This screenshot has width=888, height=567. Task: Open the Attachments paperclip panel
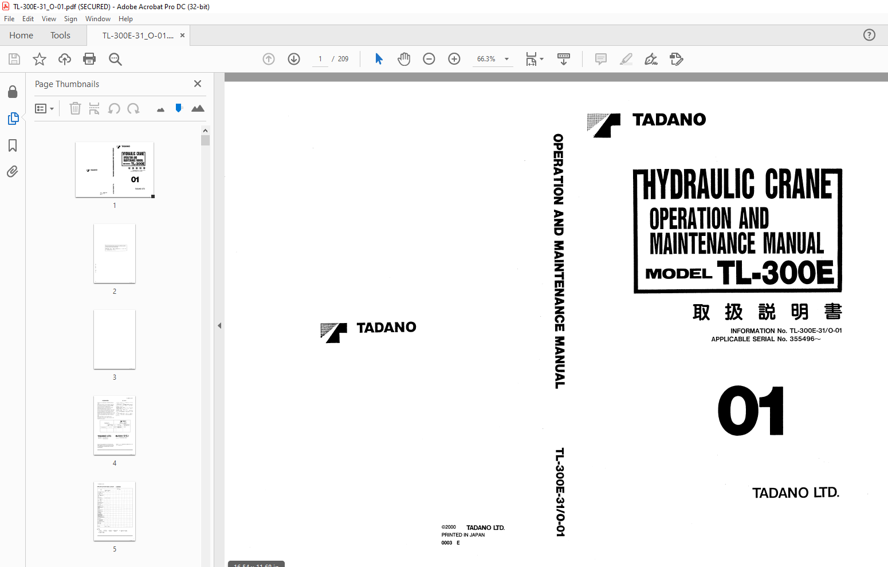pyautogui.click(x=13, y=171)
